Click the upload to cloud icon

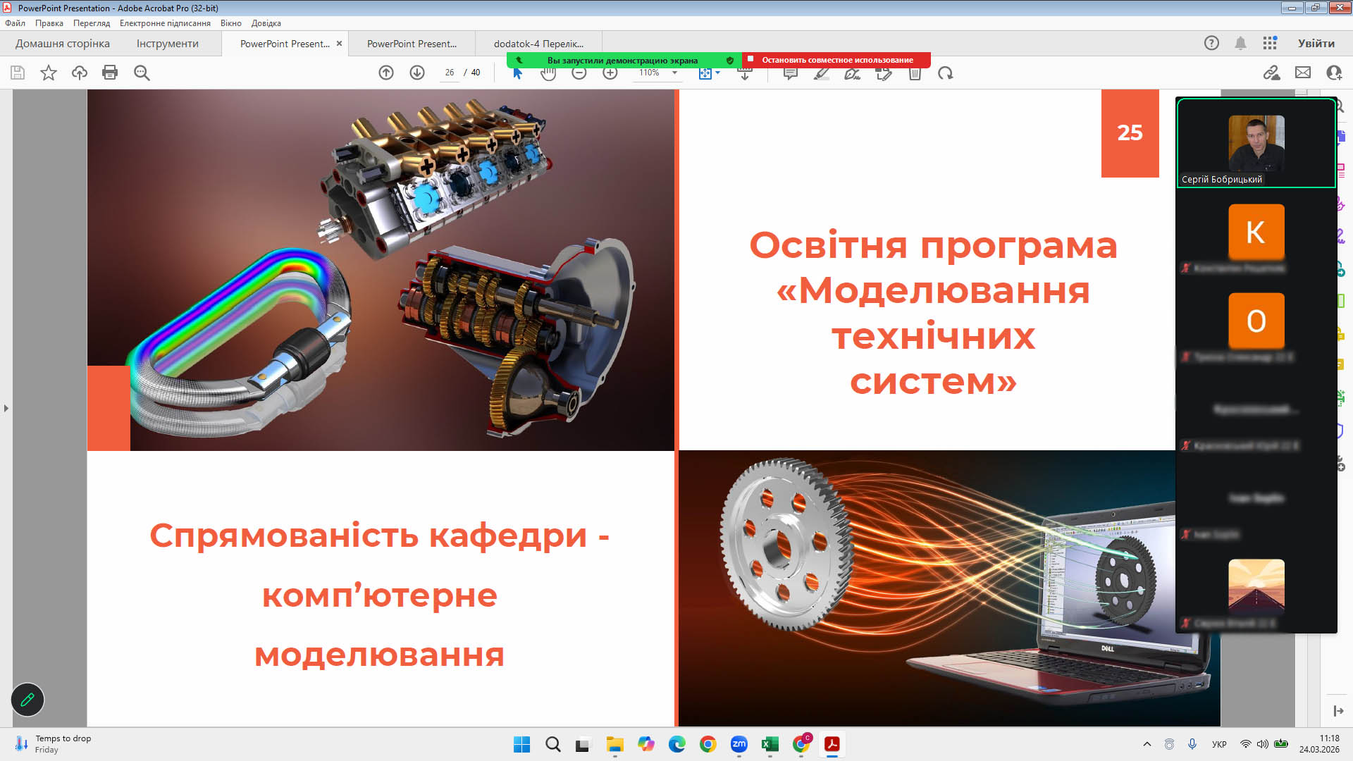[x=79, y=73]
